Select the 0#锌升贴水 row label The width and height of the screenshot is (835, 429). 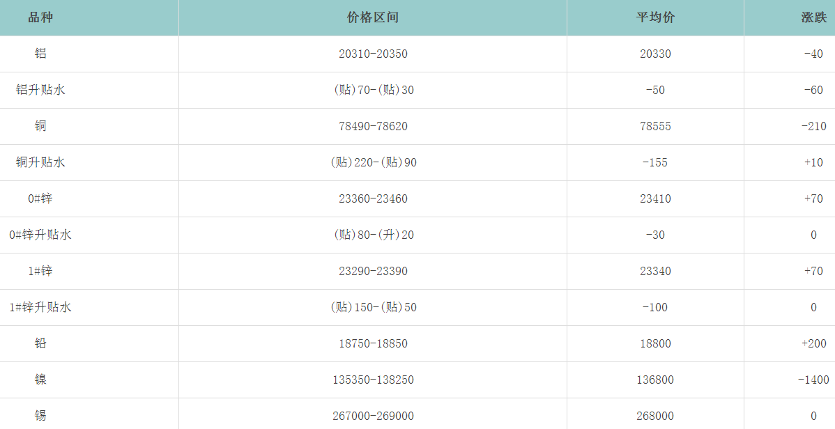(40, 235)
